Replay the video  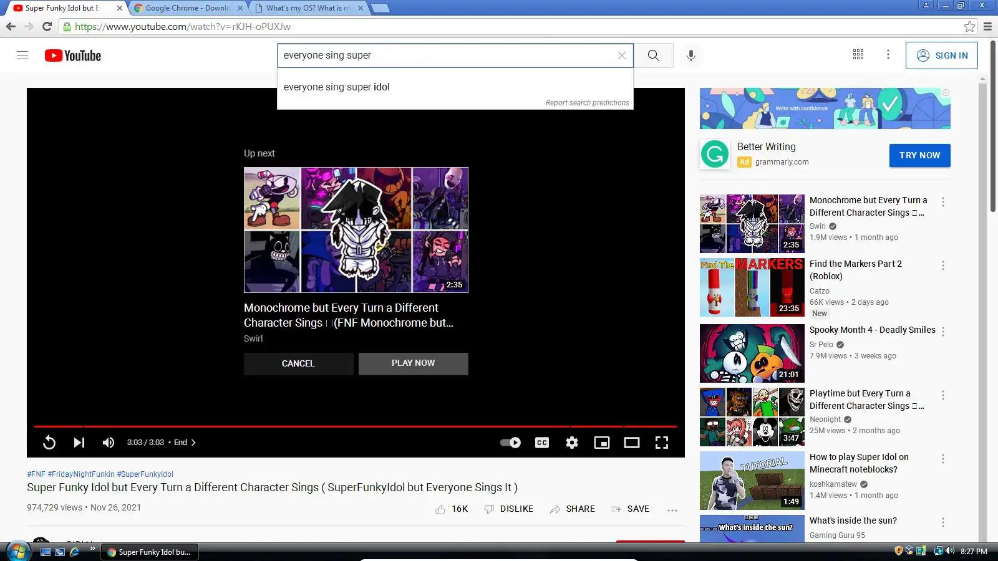49,443
